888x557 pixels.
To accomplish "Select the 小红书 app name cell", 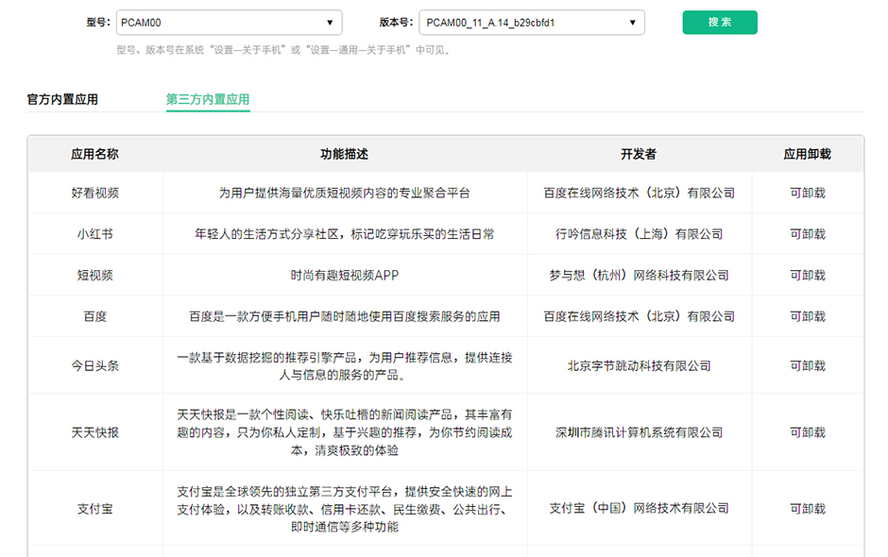I will (95, 234).
